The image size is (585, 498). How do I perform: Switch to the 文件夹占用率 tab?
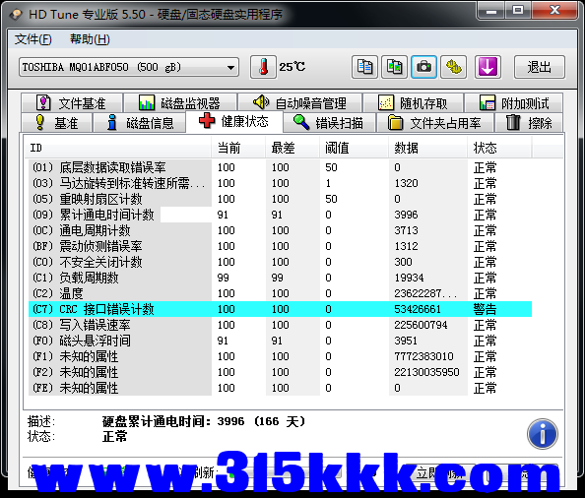pos(435,123)
